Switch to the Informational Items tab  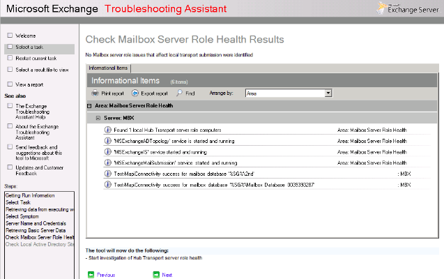(x=108, y=68)
